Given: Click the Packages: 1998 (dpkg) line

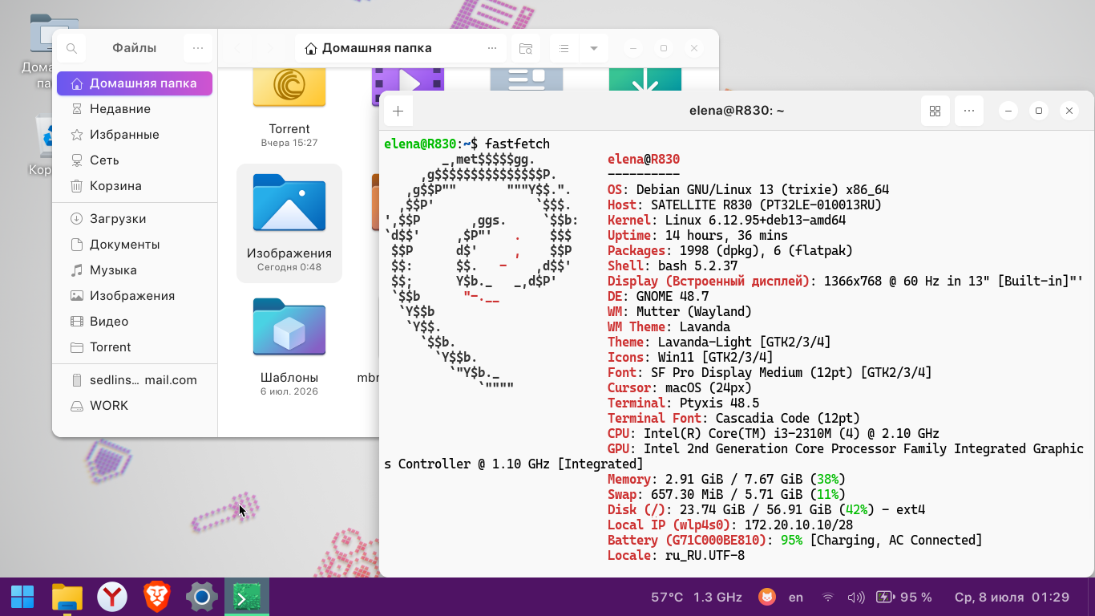Looking at the screenshot, I should pyautogui.click(x=730, y=251).
